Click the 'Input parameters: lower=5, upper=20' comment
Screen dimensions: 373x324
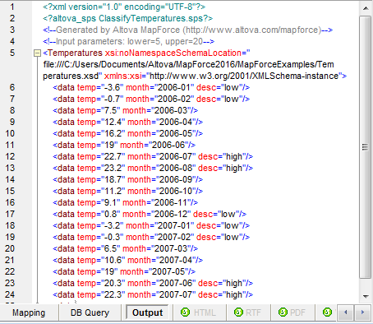coord(128,41)
